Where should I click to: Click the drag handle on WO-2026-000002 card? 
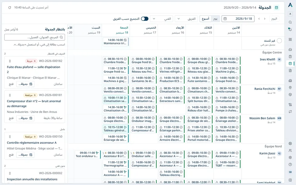tap(10, 173)
